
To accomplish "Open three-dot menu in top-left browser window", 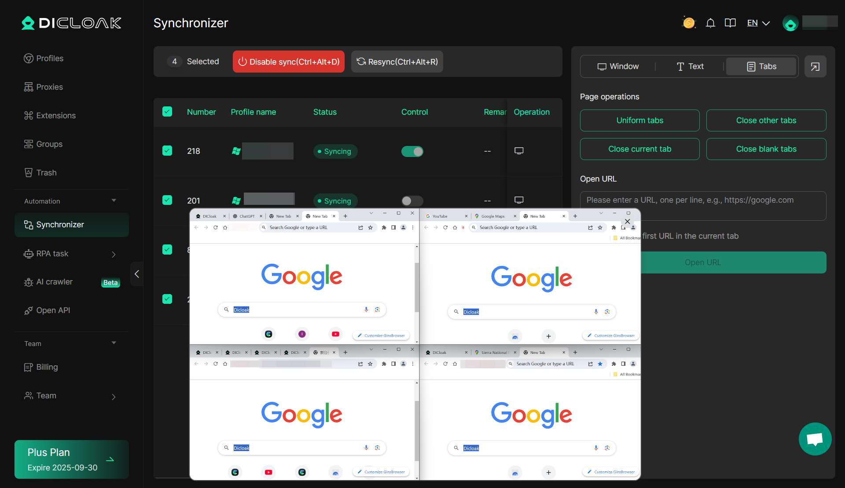I will [x=413, y=227].
